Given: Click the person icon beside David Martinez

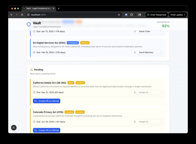Looking at the screenshot, I should tap(135, 53).
